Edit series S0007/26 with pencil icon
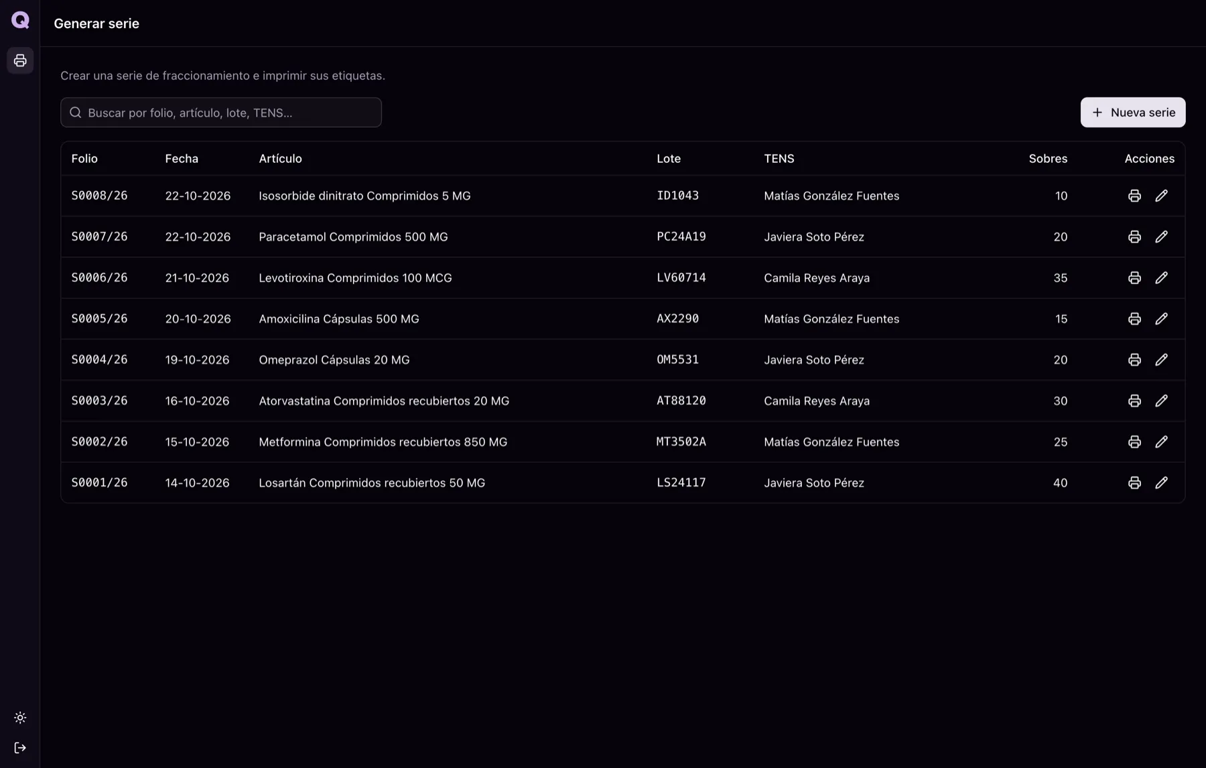This screenshot has width=1206, height=768. click(1161, 237)
